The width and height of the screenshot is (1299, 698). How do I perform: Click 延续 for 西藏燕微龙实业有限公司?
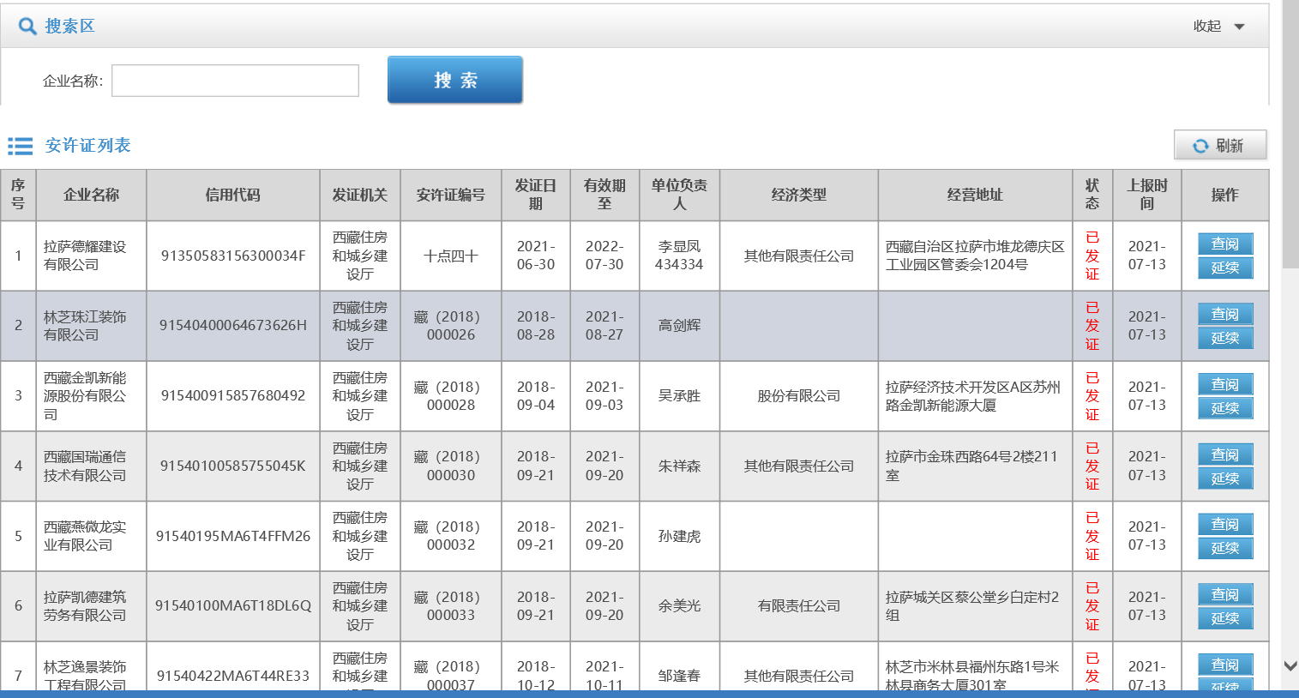pyautogui.click(x=1224, y=549)
